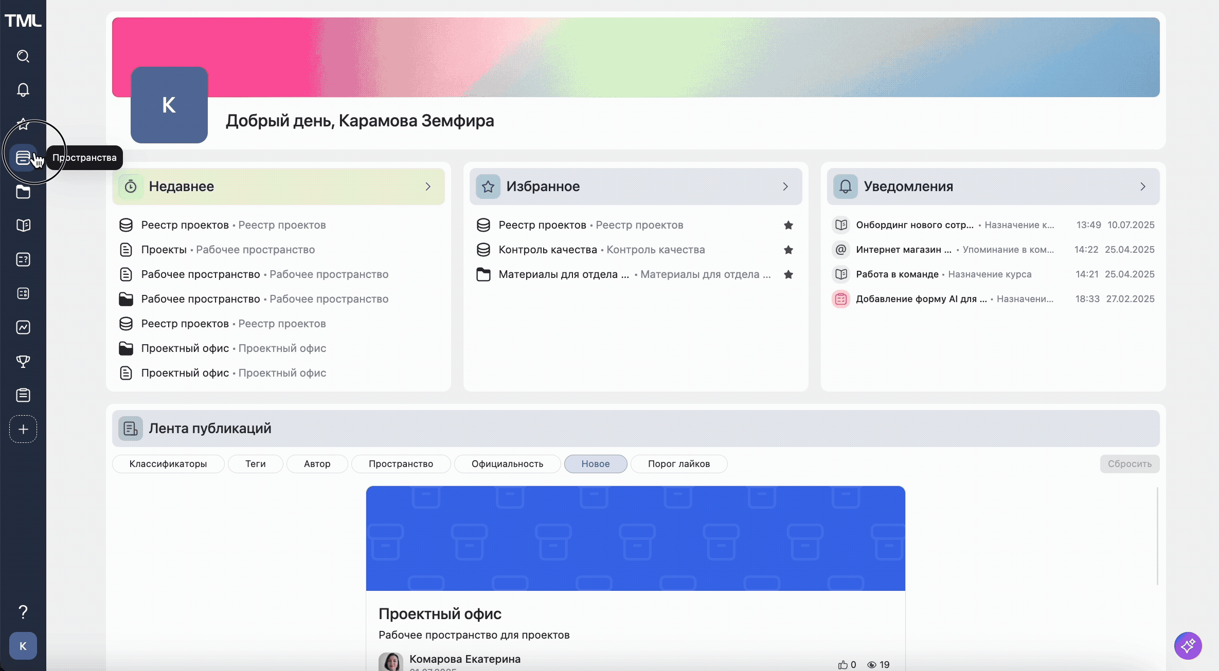Open the knowledge base book icon
Viewport: 1219px width, 671px height.
(23, 225)
